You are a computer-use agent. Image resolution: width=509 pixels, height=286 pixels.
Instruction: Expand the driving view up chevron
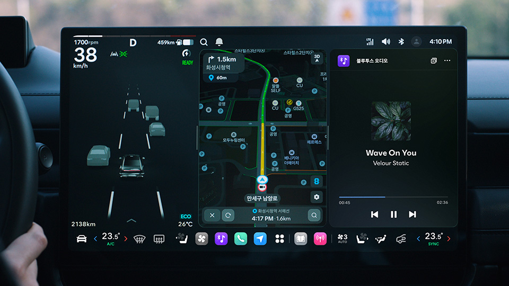coord(131,221)
